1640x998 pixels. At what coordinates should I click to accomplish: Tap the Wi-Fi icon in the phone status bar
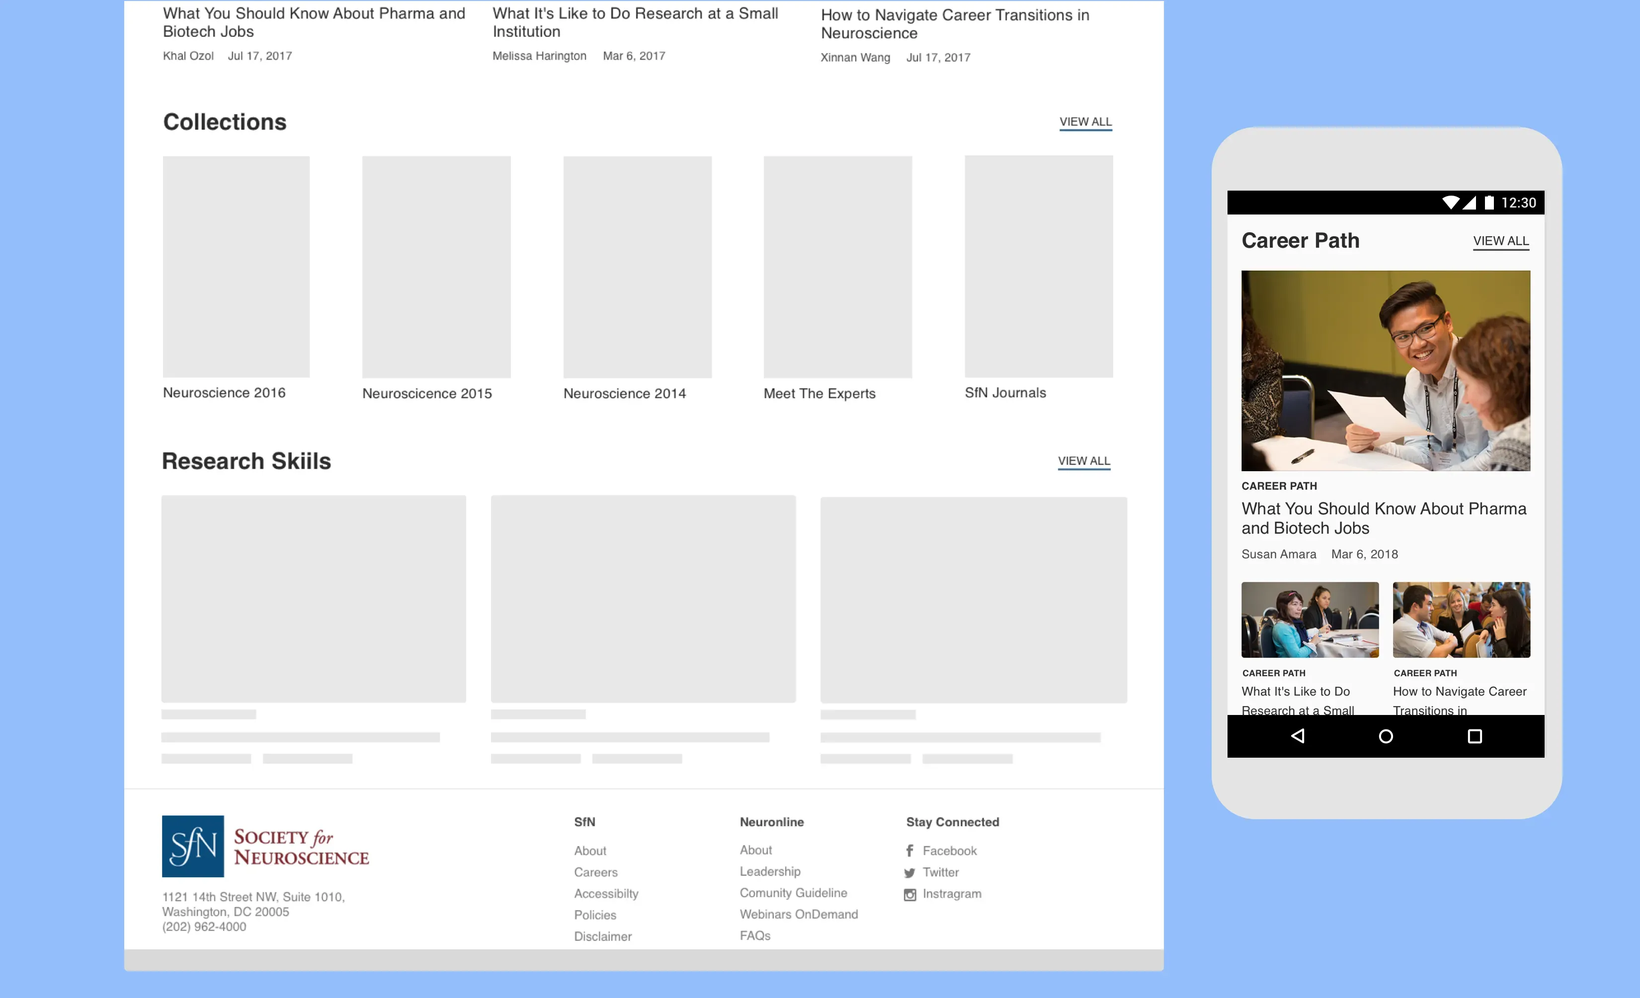pyautogui.click(x=1452, y=203)
